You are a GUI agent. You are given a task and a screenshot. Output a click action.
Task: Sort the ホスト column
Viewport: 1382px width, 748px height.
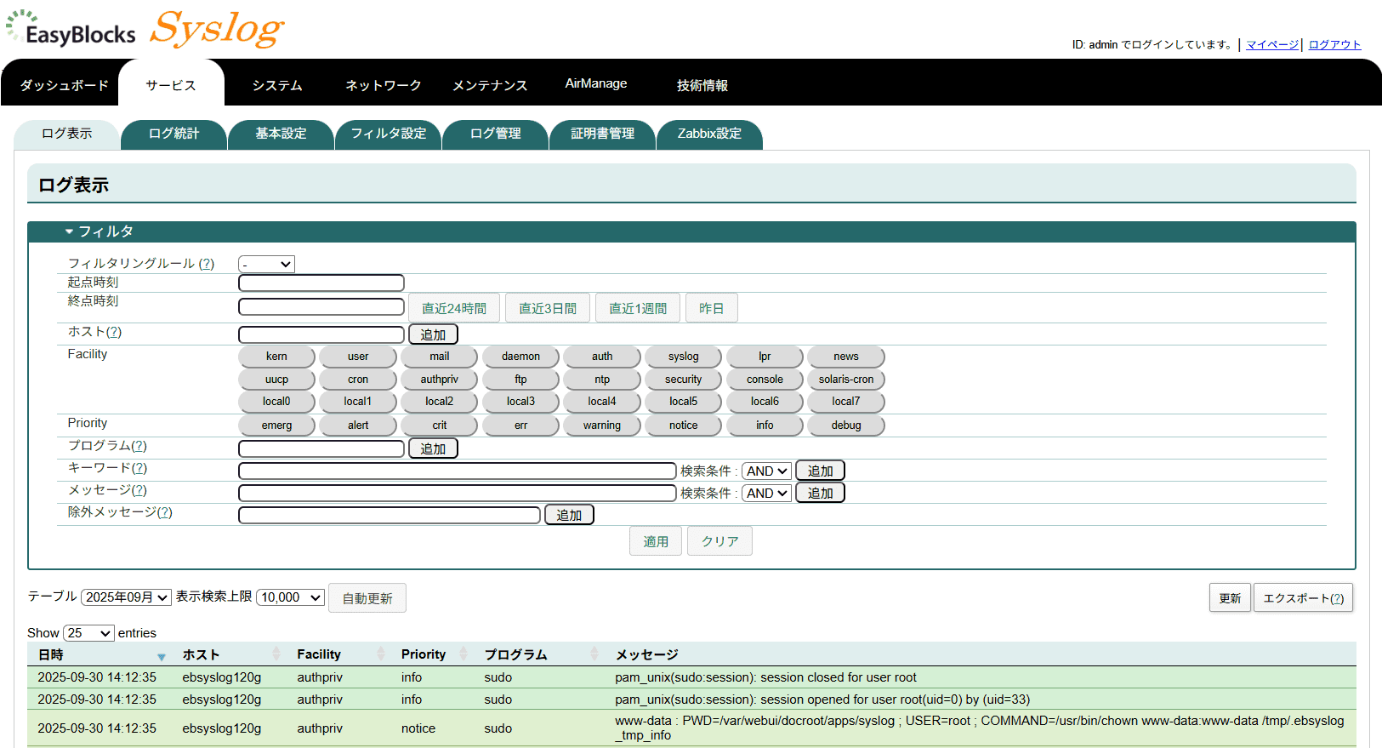coord(276,654)
